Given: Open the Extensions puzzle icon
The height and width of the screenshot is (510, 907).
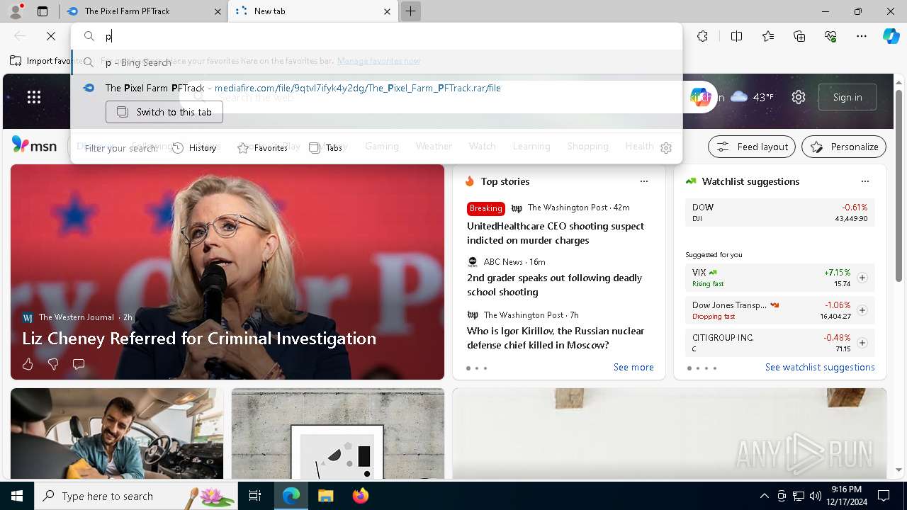Looking at the screenshot, I should pos(702,36).
